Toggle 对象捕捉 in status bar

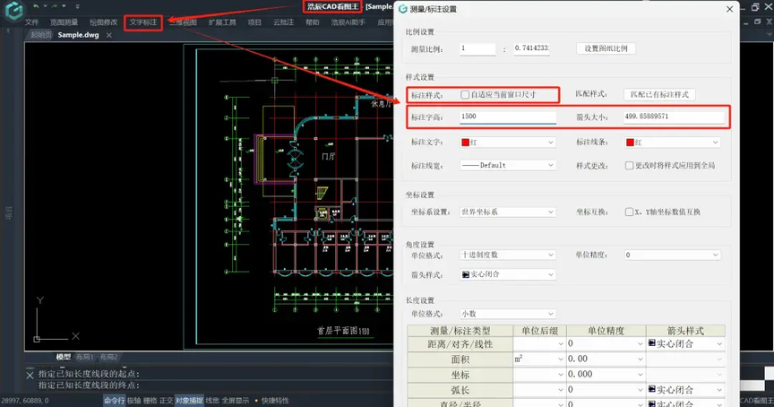189,401
